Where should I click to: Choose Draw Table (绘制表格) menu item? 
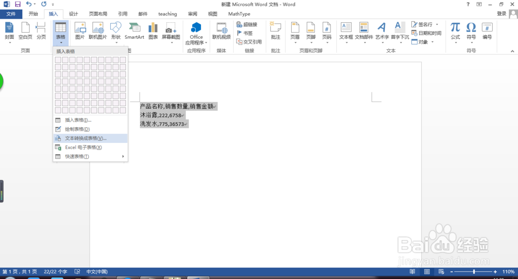point(91,129)
